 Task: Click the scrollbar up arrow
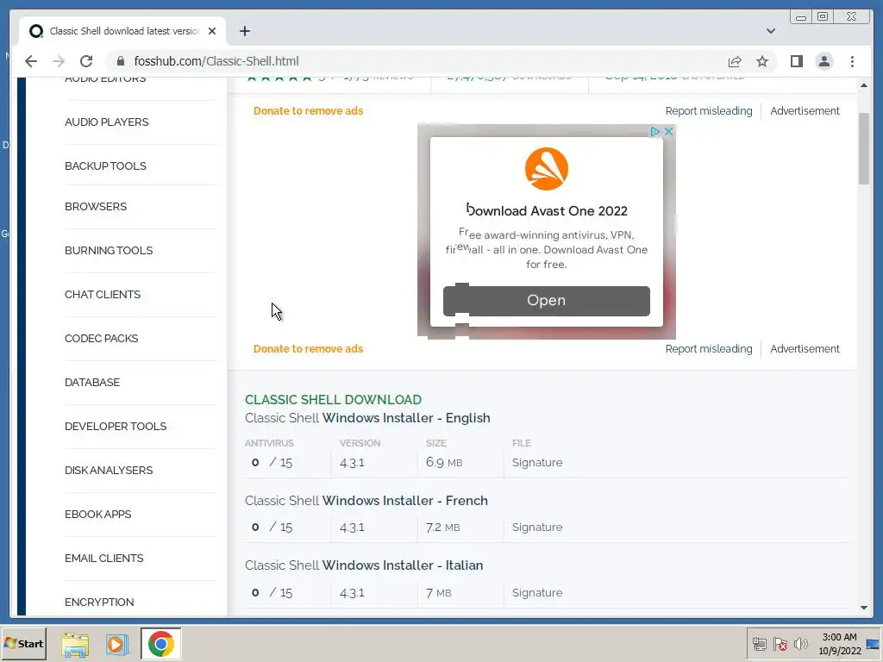[x=864, y=85]
